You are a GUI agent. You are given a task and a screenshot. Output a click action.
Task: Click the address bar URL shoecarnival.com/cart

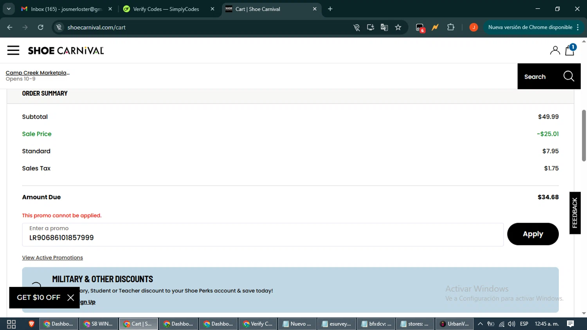(x=96, y=27)
